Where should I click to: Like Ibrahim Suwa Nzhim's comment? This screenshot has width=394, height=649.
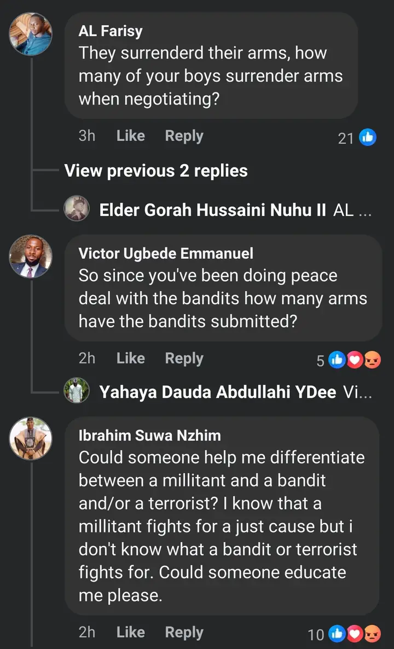click(x=130, y=632)
